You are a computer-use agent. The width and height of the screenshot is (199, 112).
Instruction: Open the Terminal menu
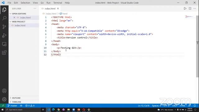click(x=58, y=3)
